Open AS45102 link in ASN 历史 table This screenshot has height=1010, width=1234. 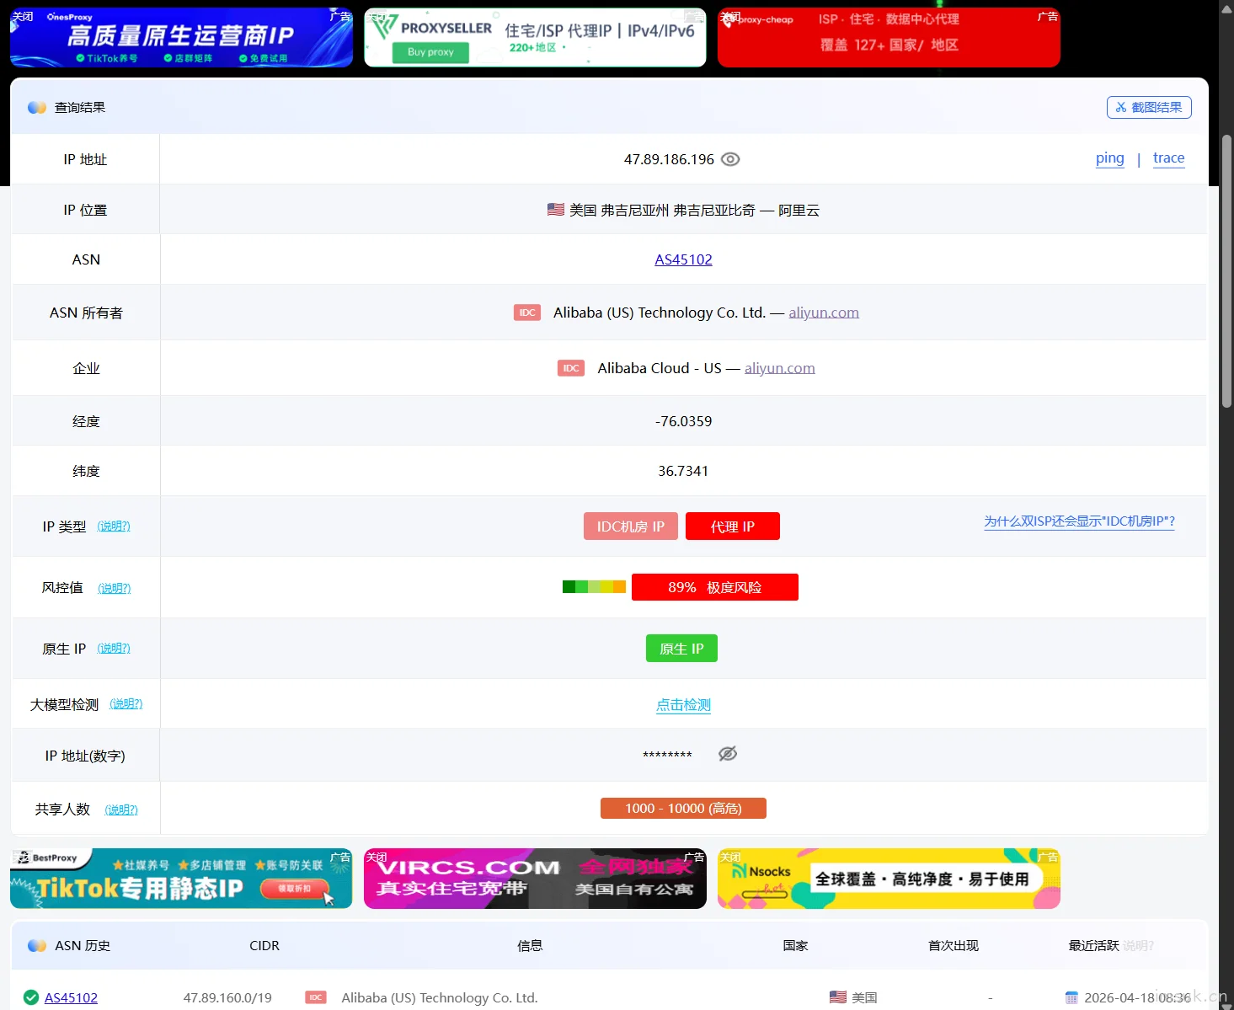click(x=71, y=997)
